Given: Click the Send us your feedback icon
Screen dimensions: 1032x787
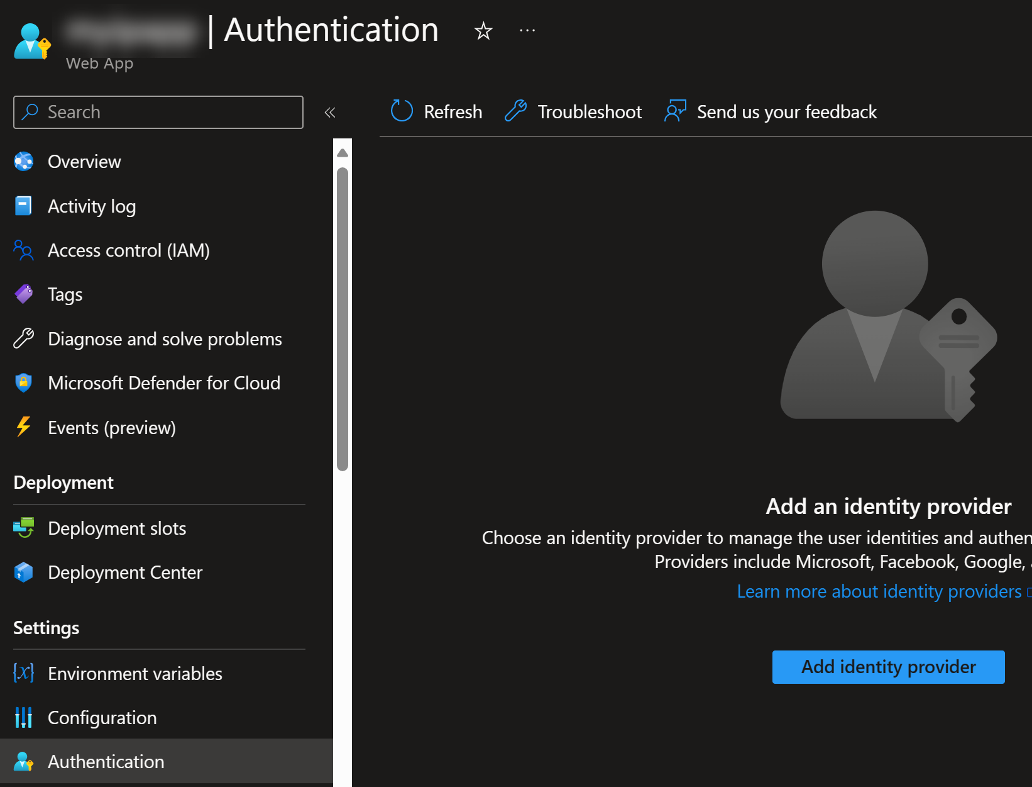Looking at the screenshot, I should tap(675, 111).
